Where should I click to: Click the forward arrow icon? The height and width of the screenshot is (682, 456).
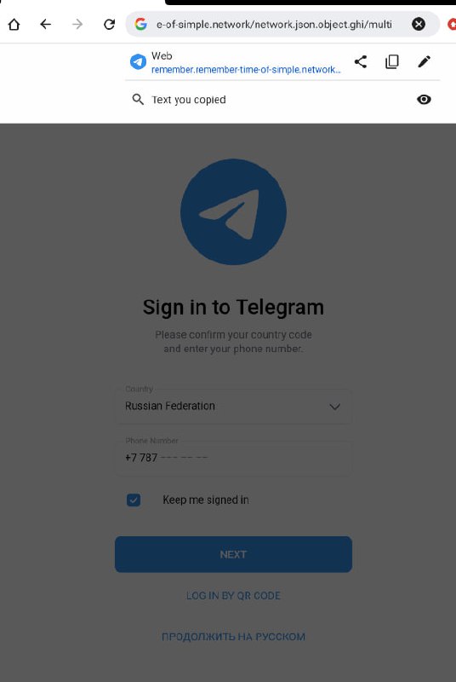tap(77, 25)
